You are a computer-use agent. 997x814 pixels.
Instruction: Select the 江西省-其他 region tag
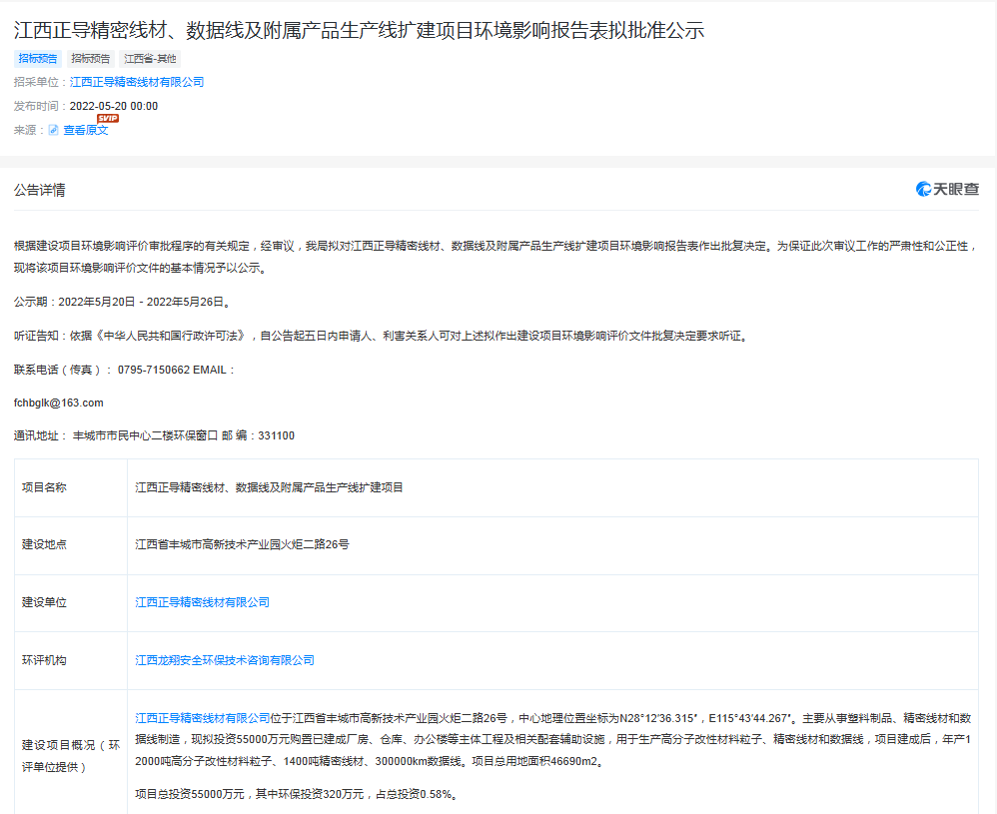pos(150,59)
